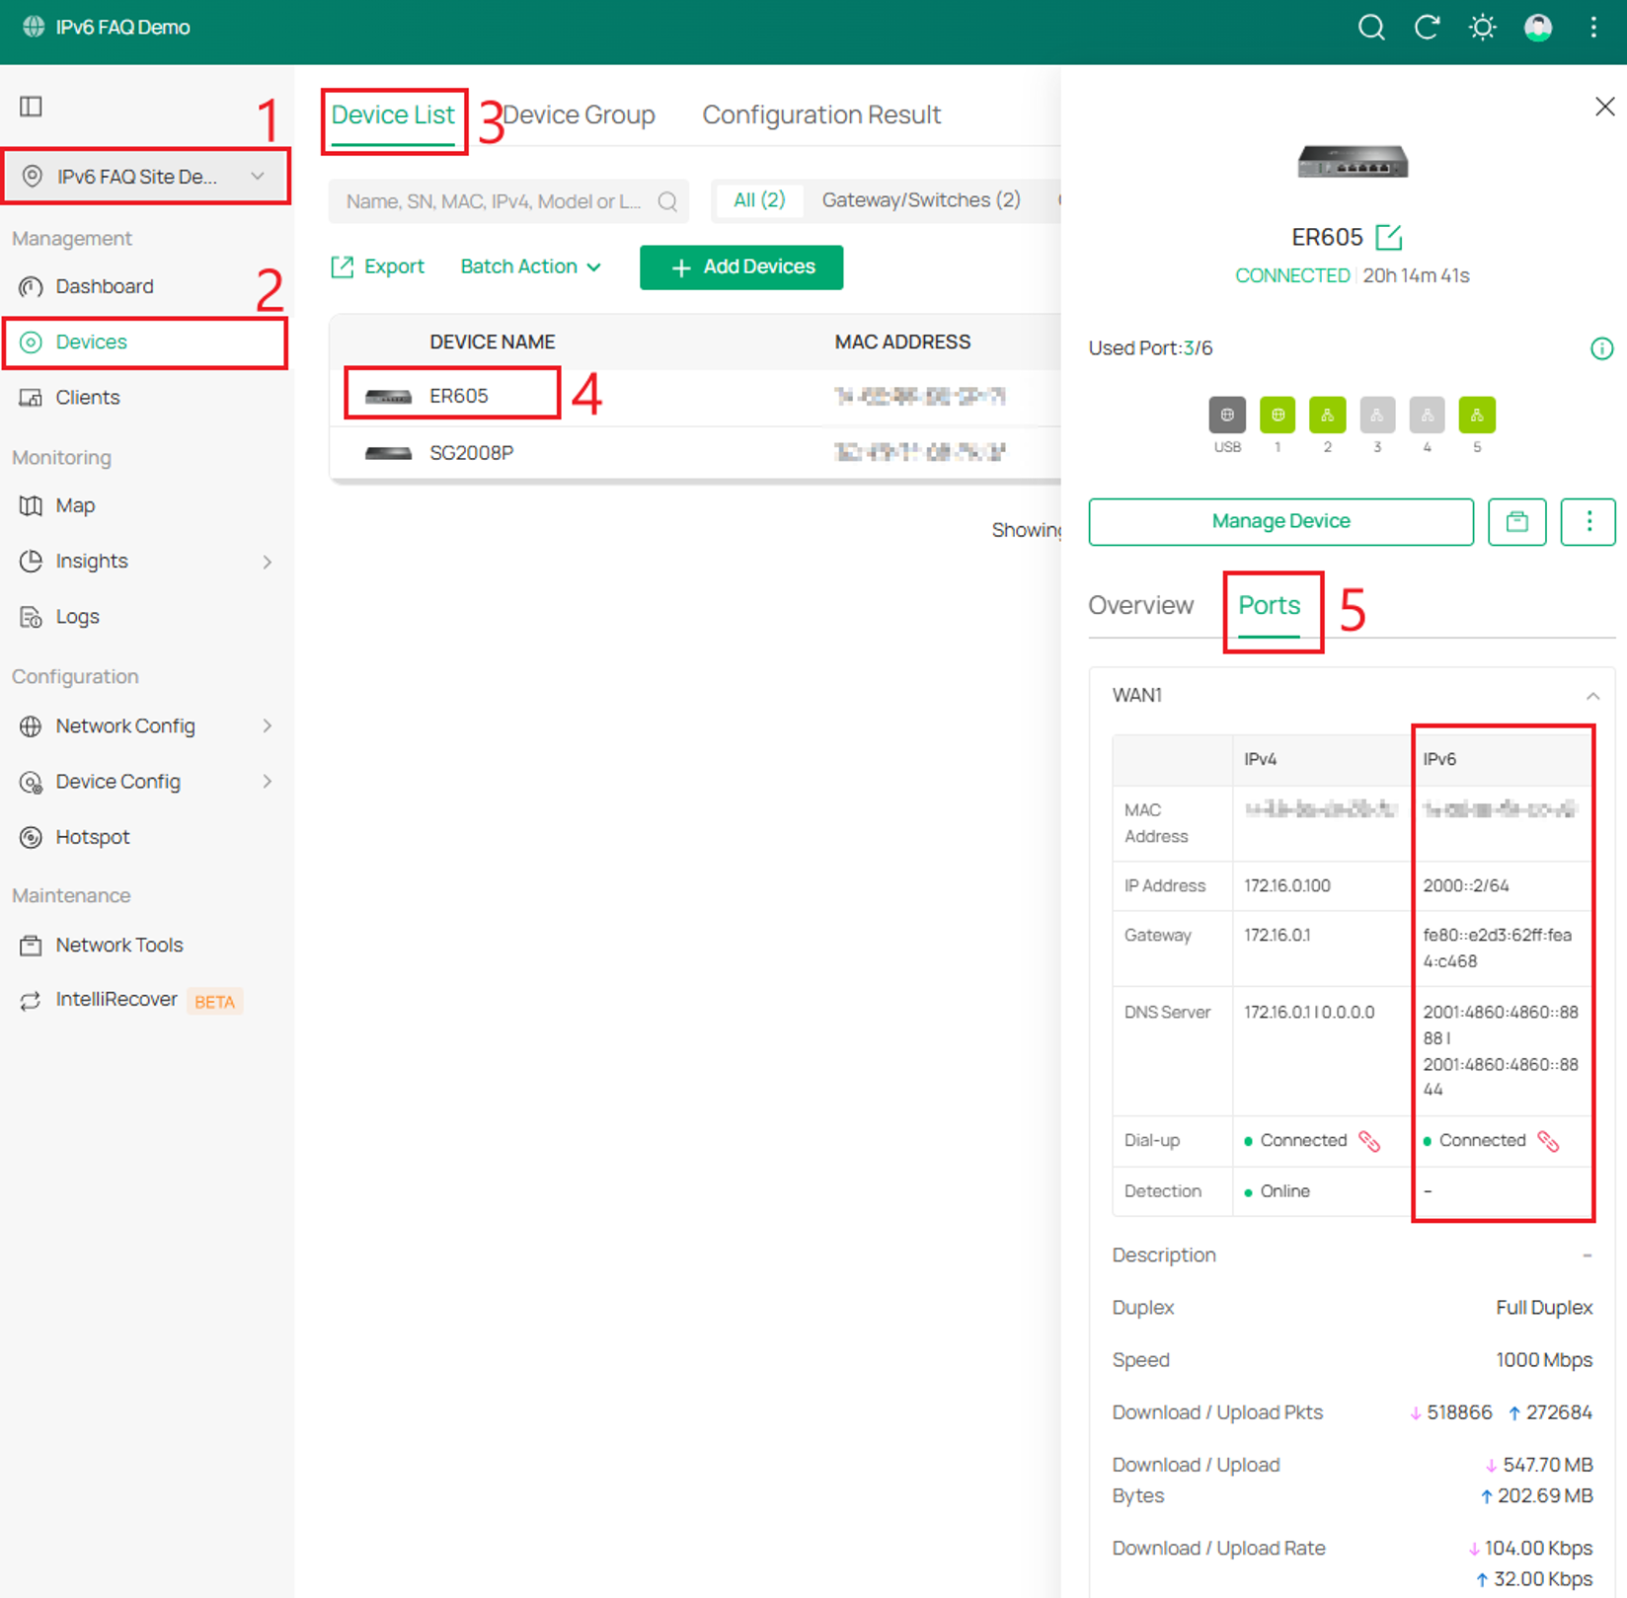
Task: Switch to the Ports tab
Action: coord(1270,606)
